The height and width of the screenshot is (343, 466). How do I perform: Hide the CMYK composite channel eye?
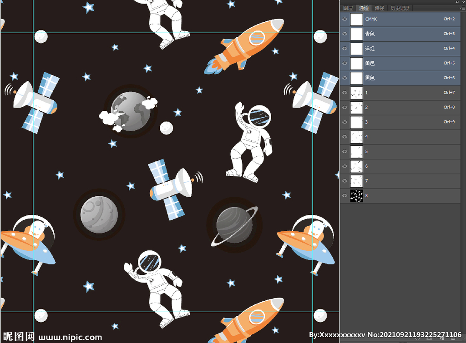coord(344,19)
